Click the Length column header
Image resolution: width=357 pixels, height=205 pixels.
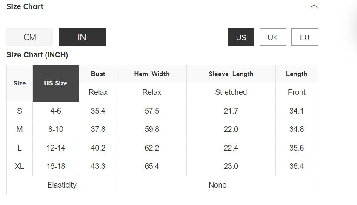[x=297, y=74]
